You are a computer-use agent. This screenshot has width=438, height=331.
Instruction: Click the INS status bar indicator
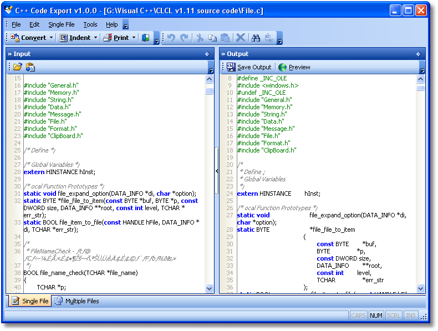click(411, 315)
